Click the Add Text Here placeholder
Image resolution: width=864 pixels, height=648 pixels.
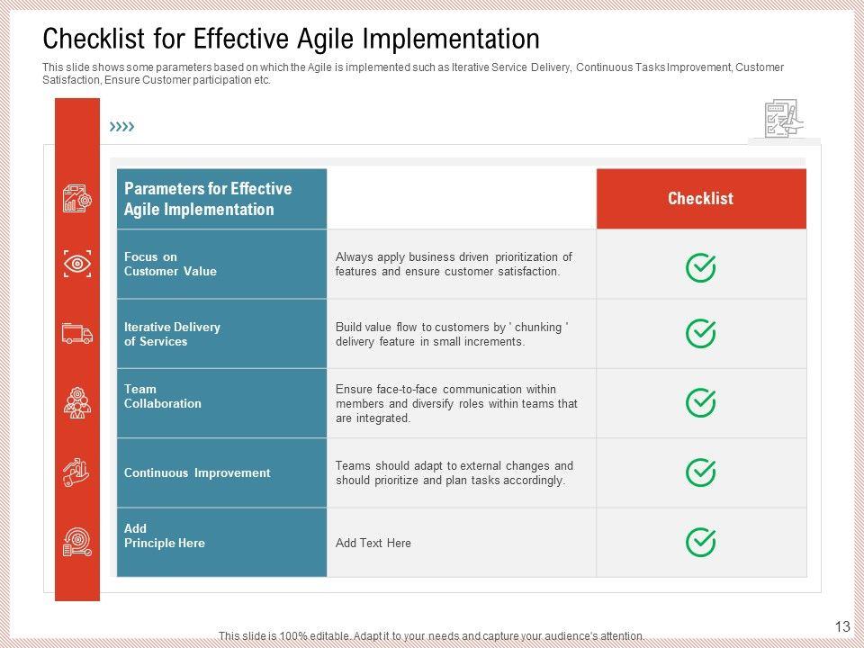click(373, 543)
